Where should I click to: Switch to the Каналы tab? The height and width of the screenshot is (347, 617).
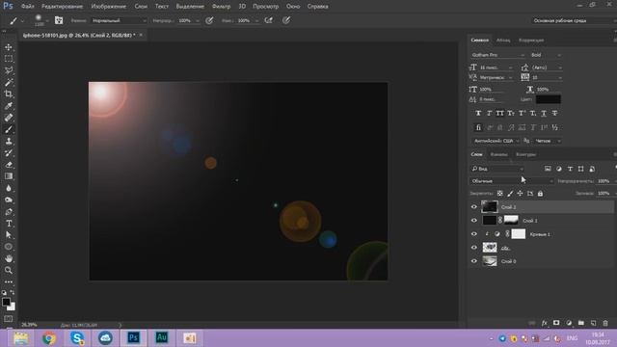[499, 154]
